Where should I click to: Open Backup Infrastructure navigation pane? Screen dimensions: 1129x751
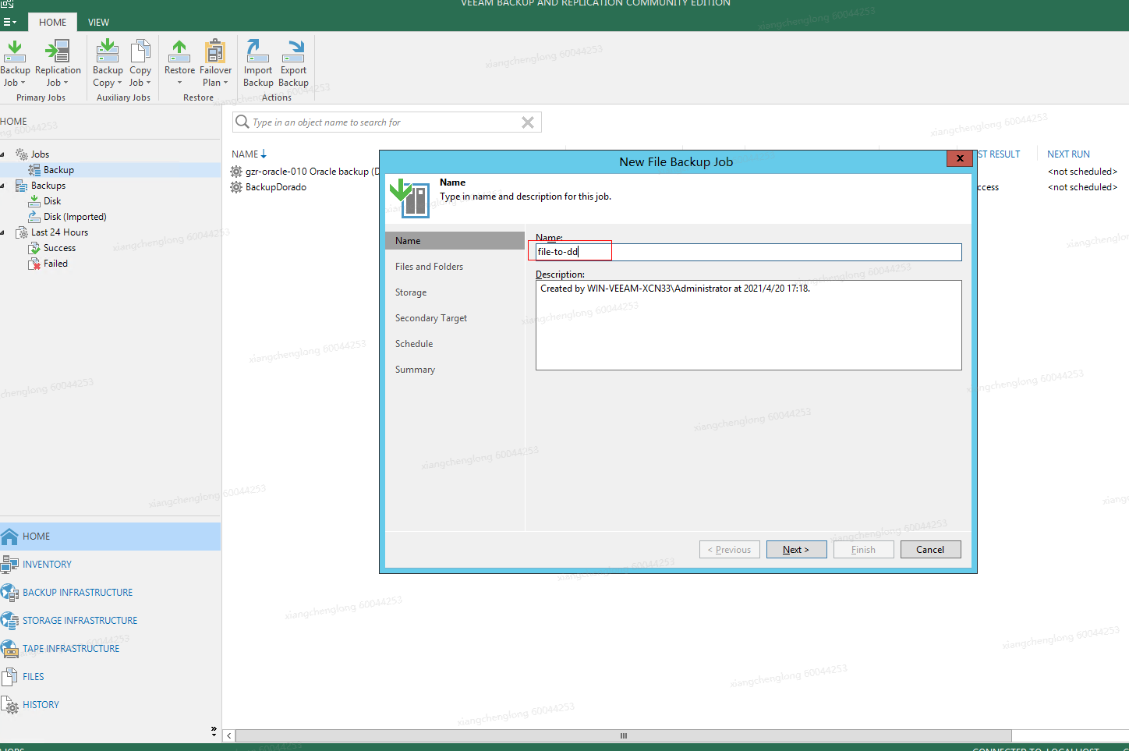(x=77, y=593)
